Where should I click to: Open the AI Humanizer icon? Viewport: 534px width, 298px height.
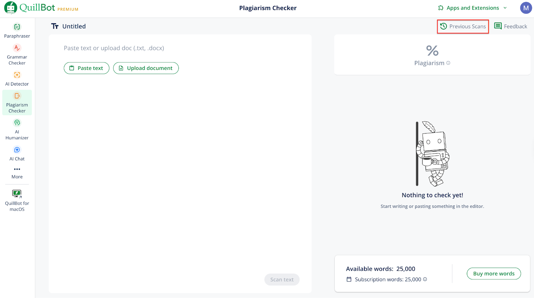click(x=17, y=123)
